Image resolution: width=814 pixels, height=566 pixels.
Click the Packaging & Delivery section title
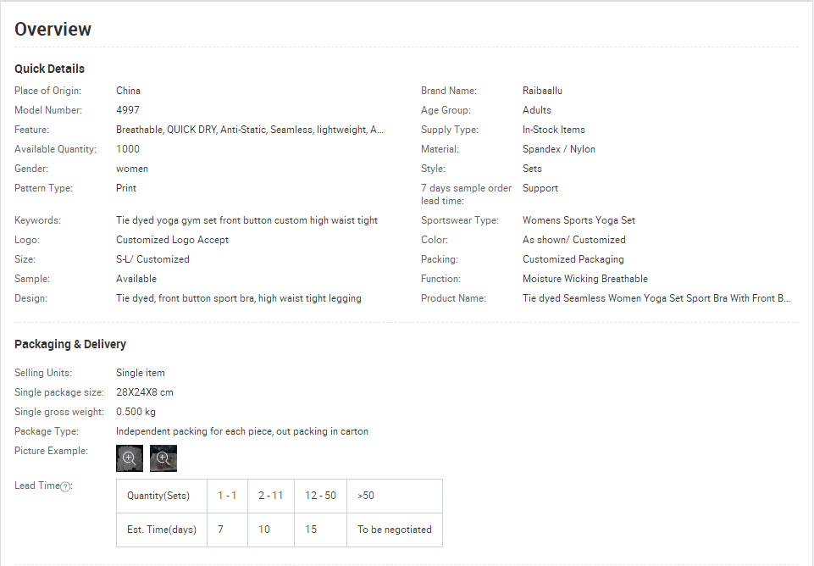pos(70,344)
